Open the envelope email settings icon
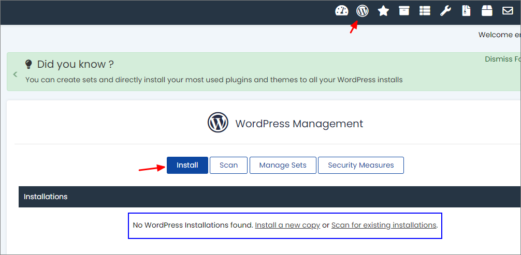The image size is (521, 255). click(x=508, y=11)
